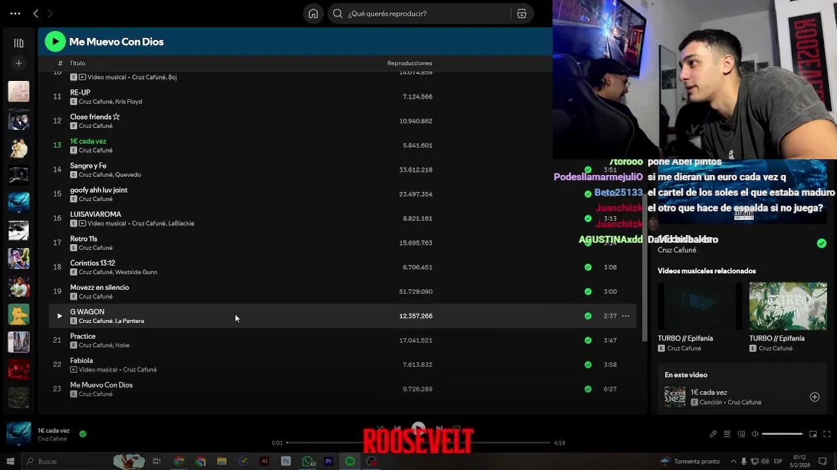Open the now-playing album art in the bottom bar
Viewport: 837px width, 470px height.
18,433
